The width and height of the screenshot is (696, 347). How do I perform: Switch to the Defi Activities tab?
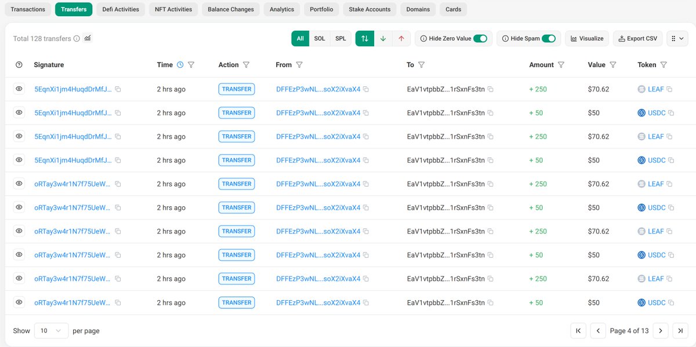(120, 9)
